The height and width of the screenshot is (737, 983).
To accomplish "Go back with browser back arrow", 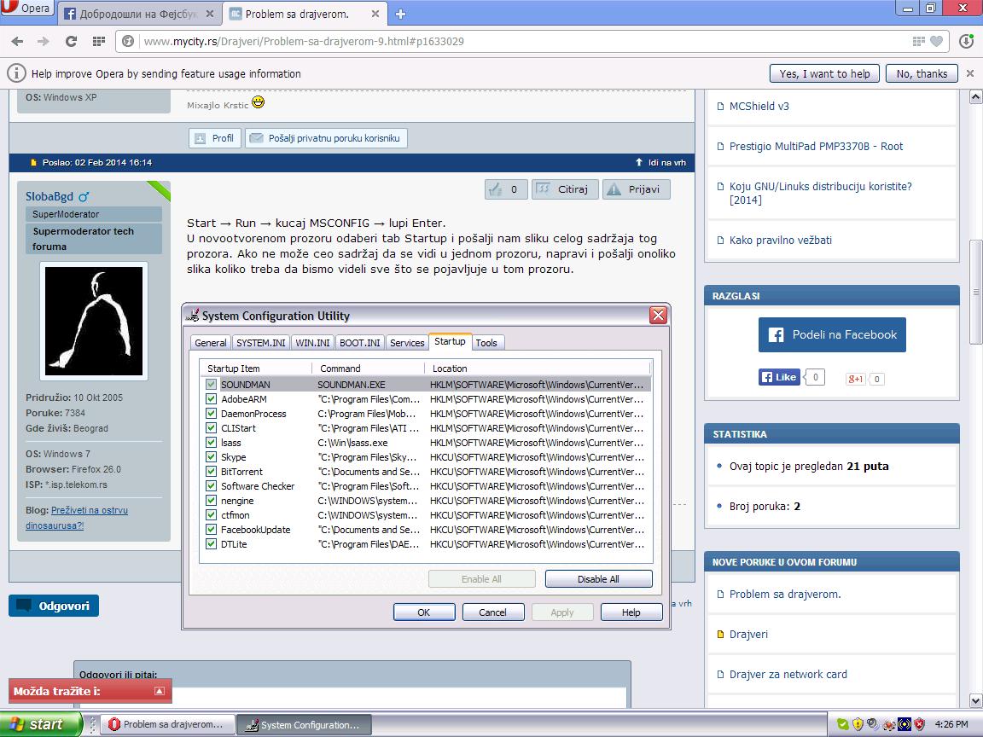I will [17, 41].
